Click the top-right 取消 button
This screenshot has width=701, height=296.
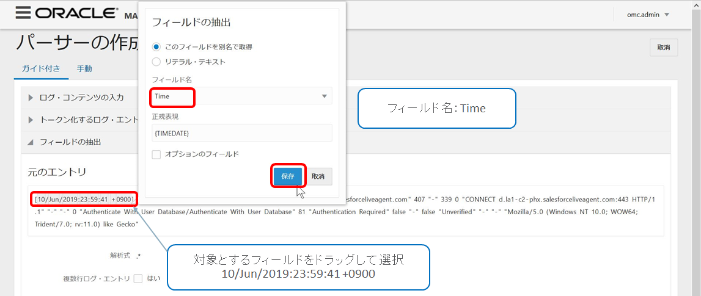pos(664,48)
